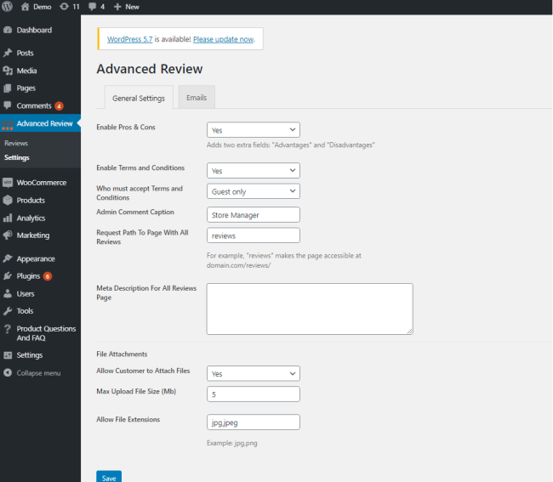This screenshot has height=482, width=553.
Task: Click the Request Path reviews input field
Action: pyautogui.click(x=254, y=235)
